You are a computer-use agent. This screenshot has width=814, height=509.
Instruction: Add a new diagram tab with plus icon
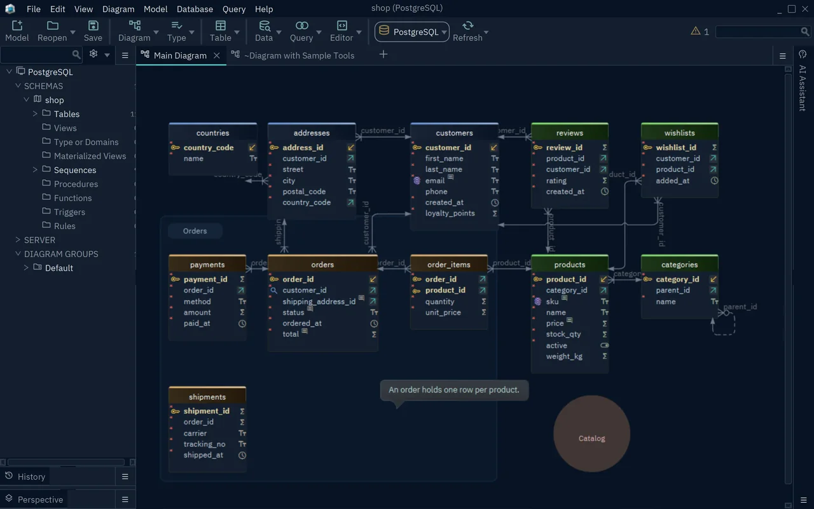(383, 55)
